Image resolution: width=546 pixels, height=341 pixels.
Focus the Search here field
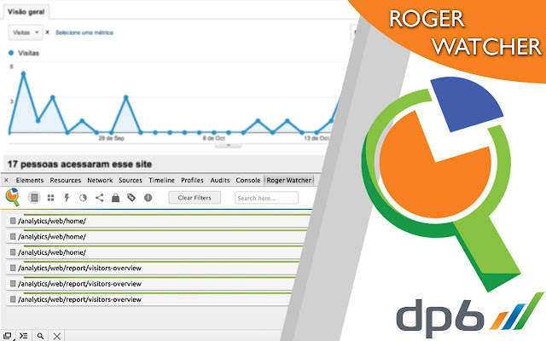[x=266, y=198]
